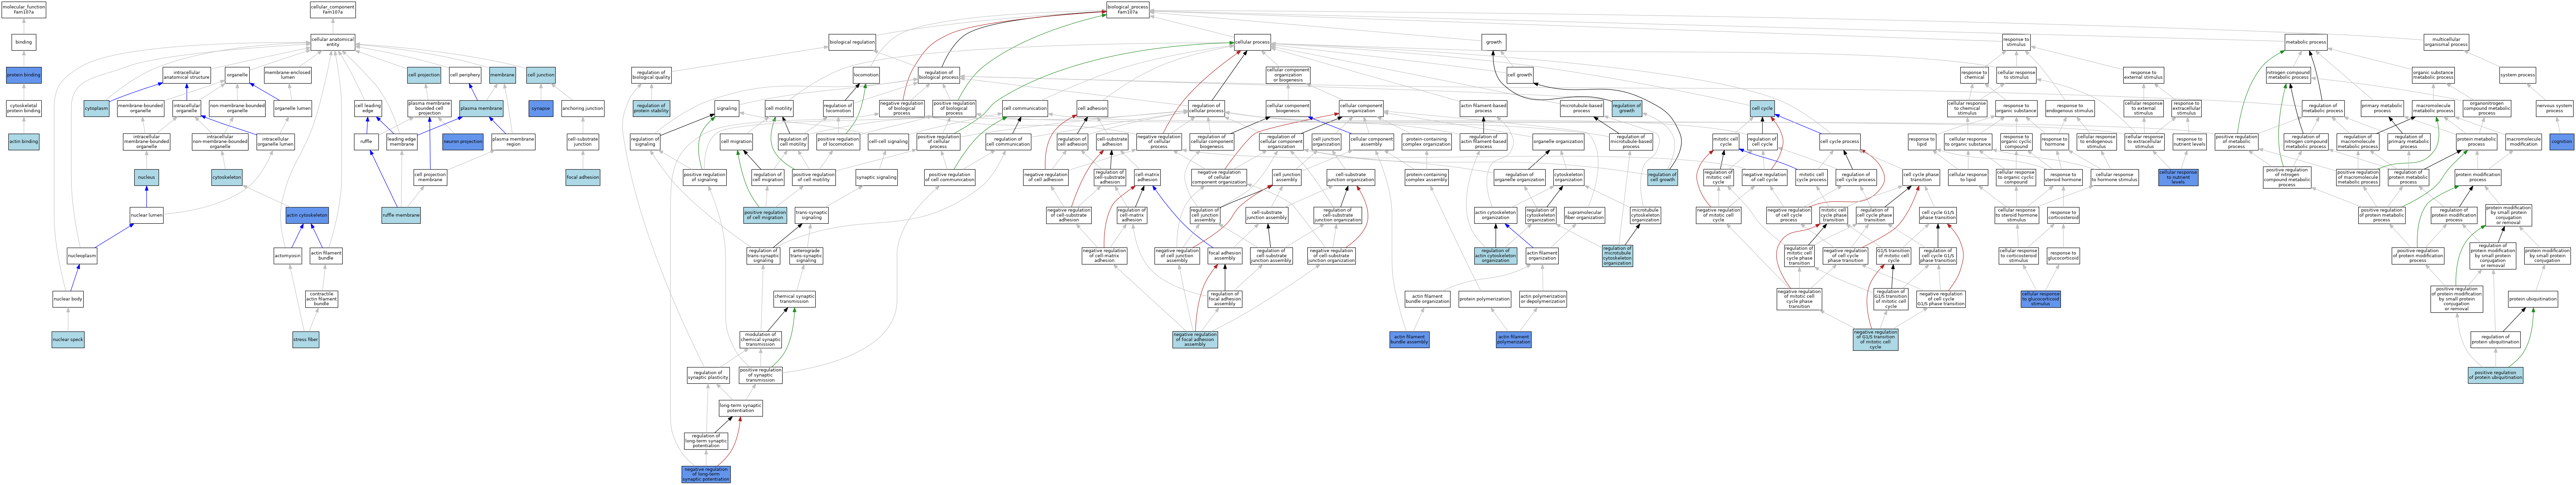Click the locomotion node
The image size is (2576, 485).
866,75
